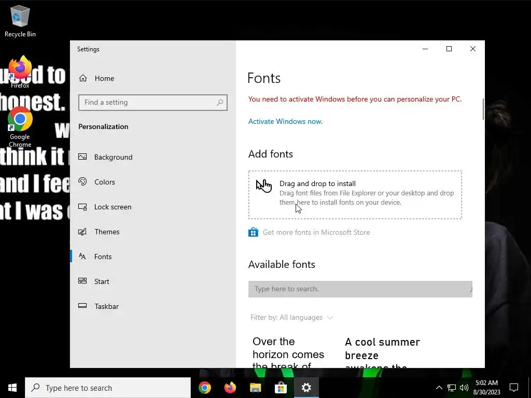This screenshot has width=531, height=398.
Task: Click the taskbar Type here to search box
Action: [x=108, y=388]
